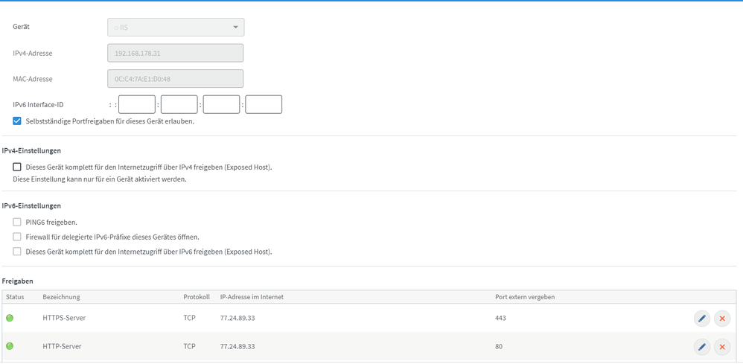Click the note Diese Einstellung kann nur

[x=100, y=179]
